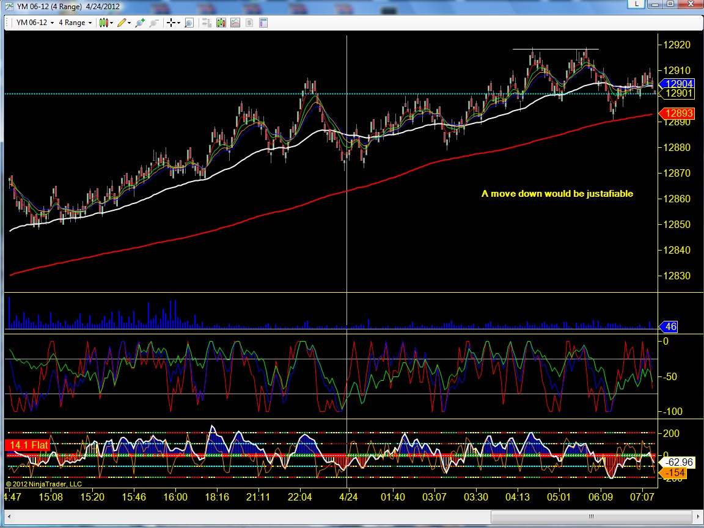Viewport: 704px width, 528px height.
Task: Expand the chart style dropdown arrow
Action: point(111,23)
